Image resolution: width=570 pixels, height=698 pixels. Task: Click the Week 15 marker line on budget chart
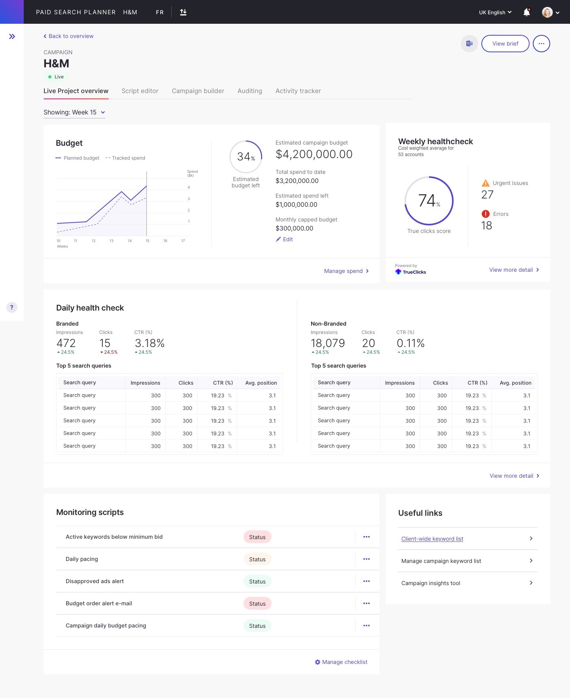[147, 204]
